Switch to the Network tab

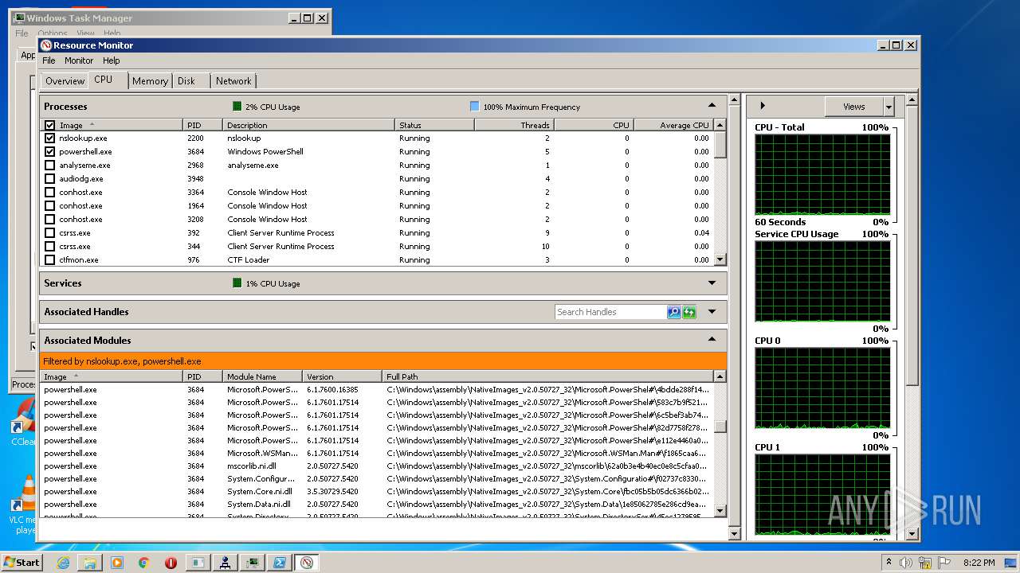coord(233,81)
